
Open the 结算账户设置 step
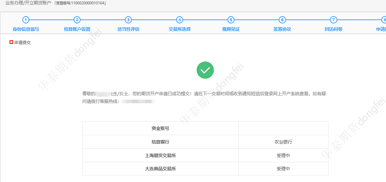tap(77, 29)
